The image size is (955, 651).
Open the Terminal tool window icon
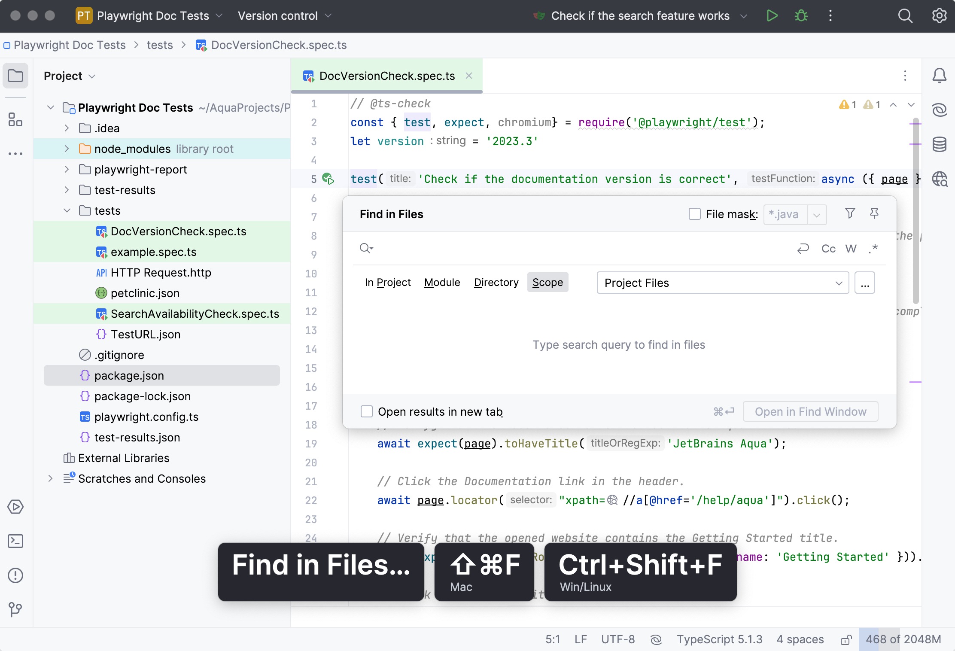[15, 541]
